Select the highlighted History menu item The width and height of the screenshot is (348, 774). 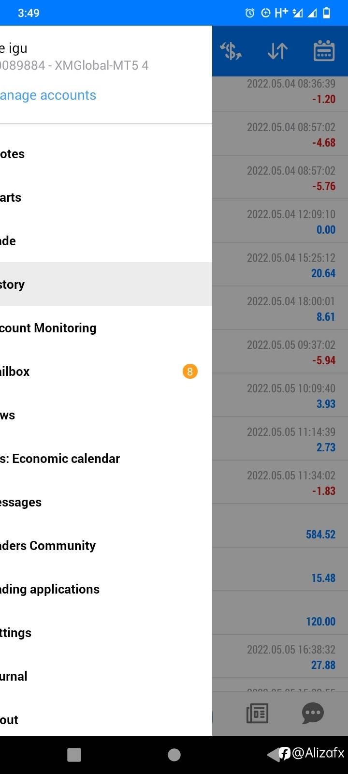point(48,284)
